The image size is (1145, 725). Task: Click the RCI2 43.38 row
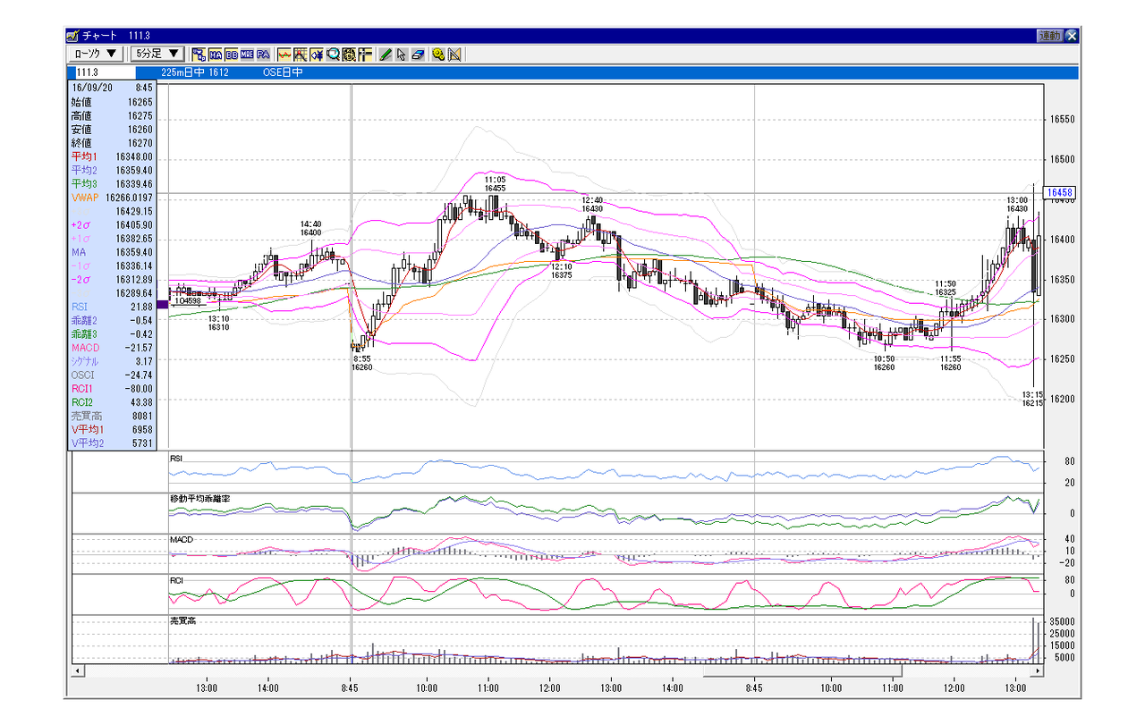coord(112,401)
